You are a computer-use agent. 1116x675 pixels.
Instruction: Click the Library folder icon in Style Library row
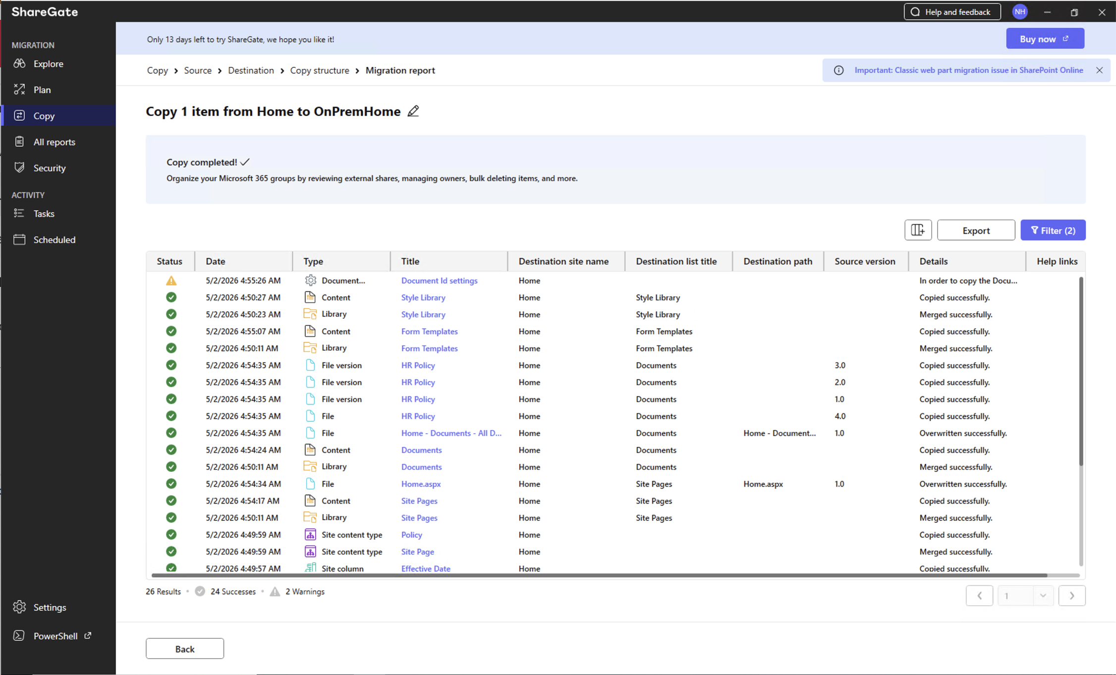(x=310, y=314)
